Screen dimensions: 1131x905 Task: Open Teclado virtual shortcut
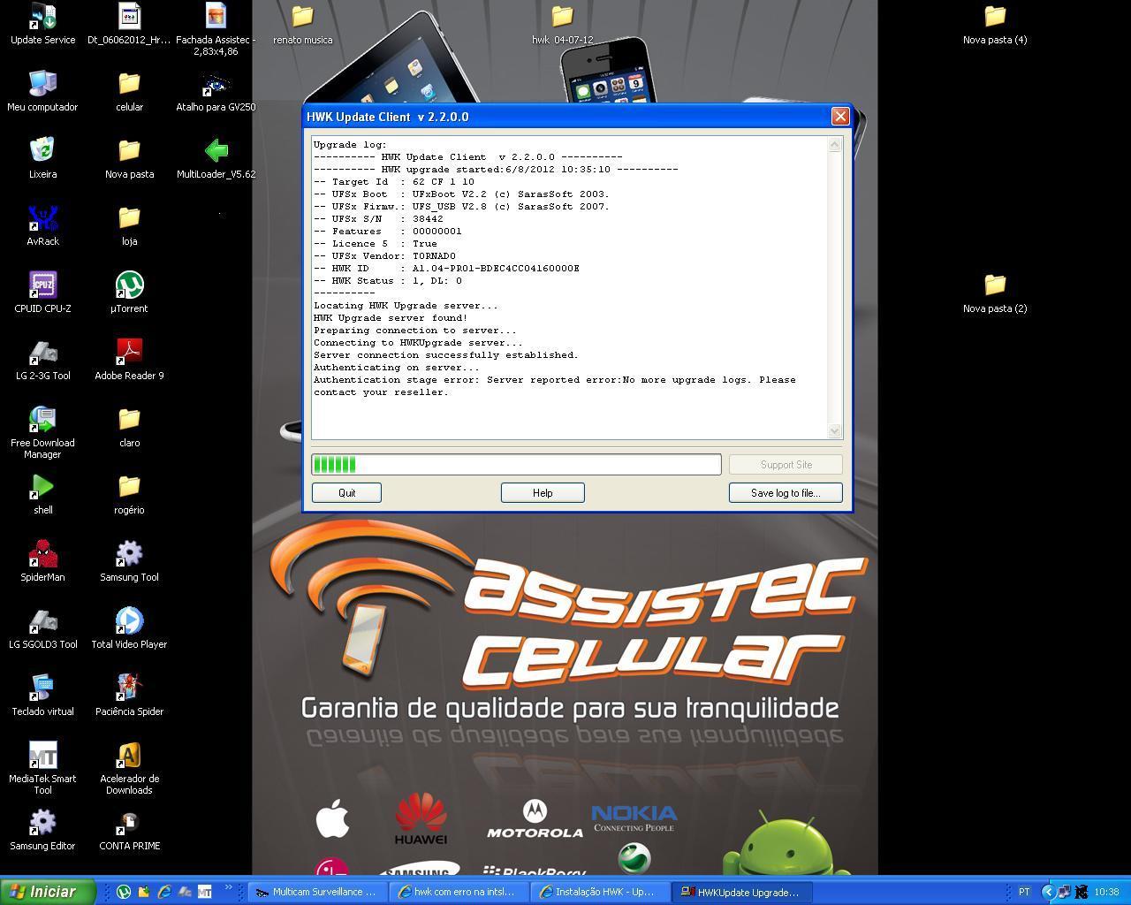point(42,696)
